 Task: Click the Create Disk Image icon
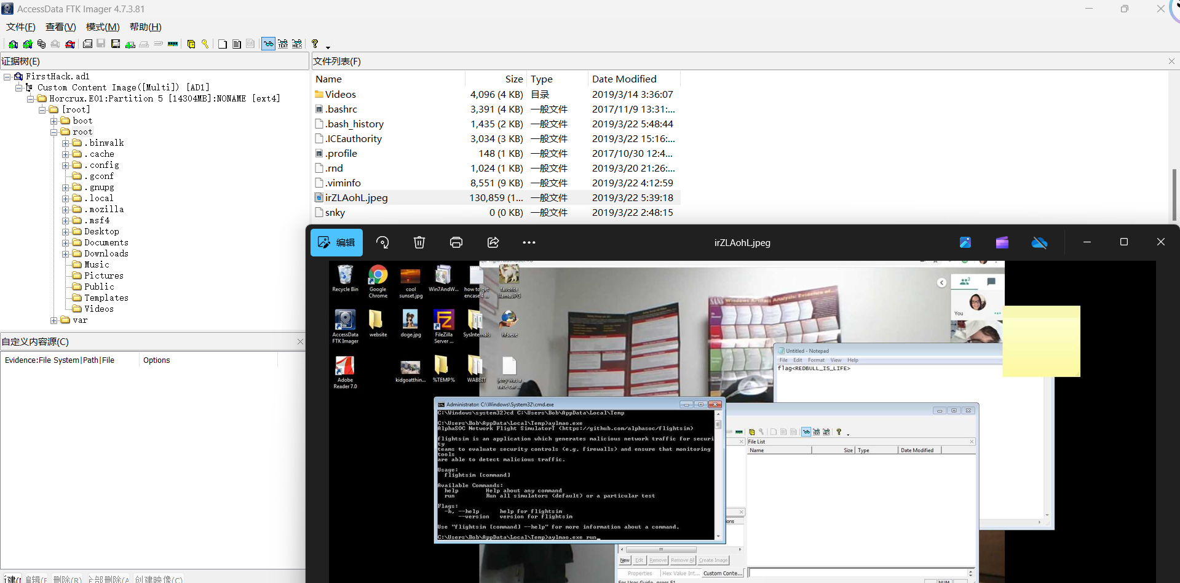pos(88,44)
